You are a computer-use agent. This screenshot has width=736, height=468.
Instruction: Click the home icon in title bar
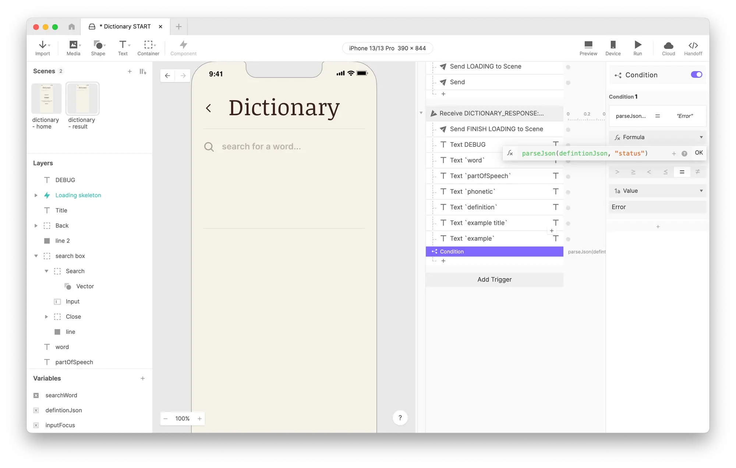click(72, 26)
